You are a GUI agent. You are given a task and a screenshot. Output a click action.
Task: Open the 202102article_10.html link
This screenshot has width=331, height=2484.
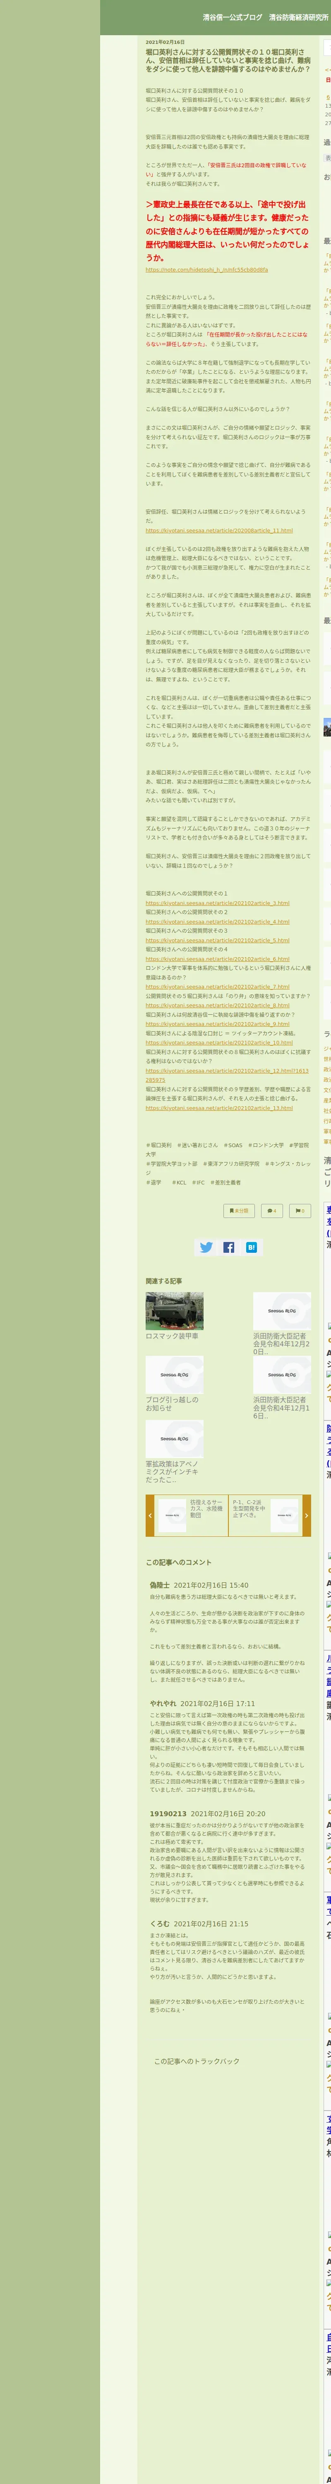click(219, 1043)
